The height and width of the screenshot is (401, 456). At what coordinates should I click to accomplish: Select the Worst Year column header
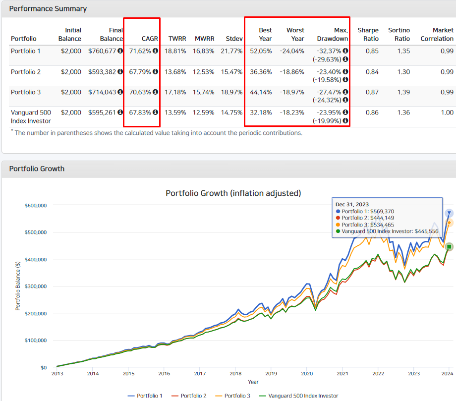(295, 34)
